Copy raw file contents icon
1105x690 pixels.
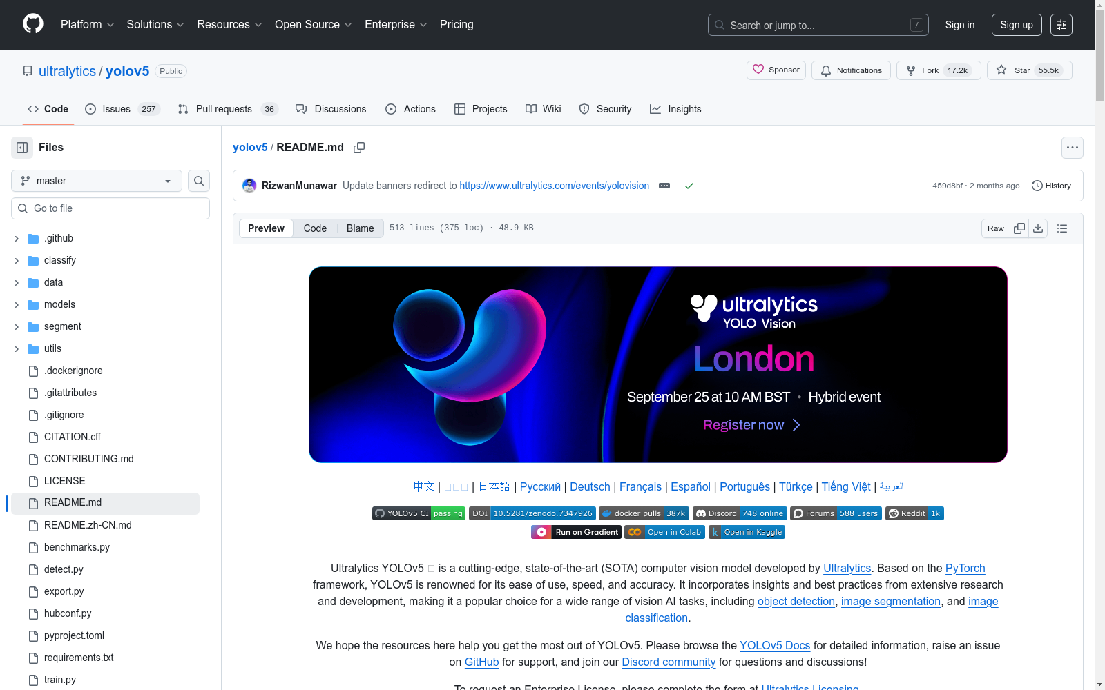1019,228
